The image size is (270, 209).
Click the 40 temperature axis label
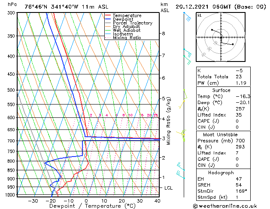pyautogui.click(x=158, y=201)
